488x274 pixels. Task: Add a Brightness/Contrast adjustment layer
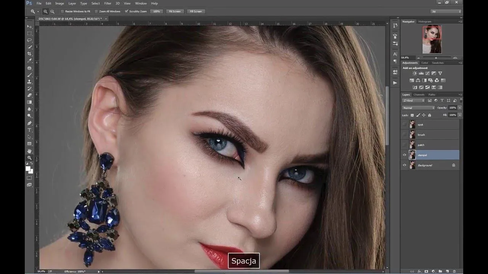click(x=415, y=73)
